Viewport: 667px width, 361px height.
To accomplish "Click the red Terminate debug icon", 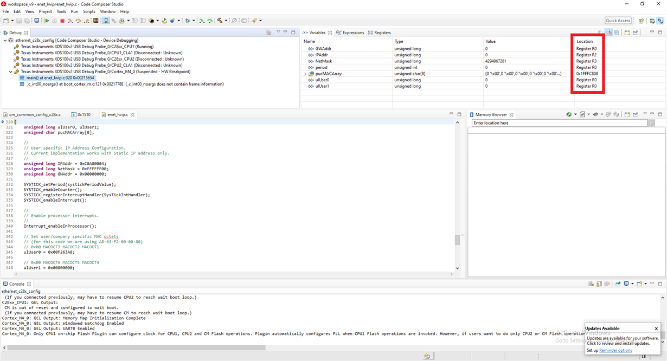I will pos(62,21).
